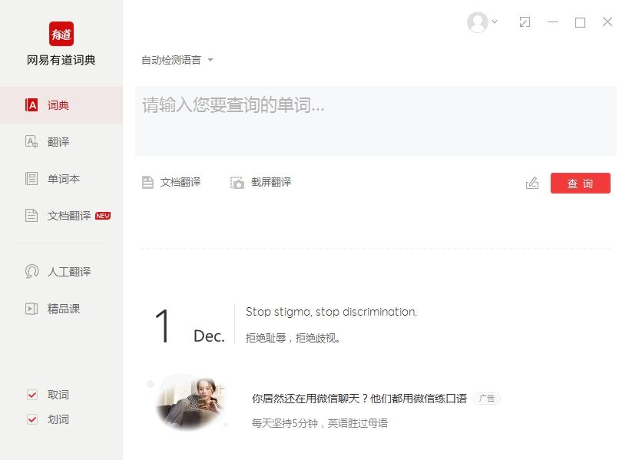Image resolution: width=629 pixels, height=460 pixels.
Task: Open the user avatar account dropdown arrow
Action: (x=495, y=22)
